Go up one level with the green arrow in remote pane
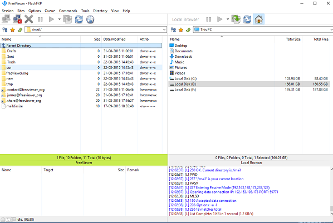The image size is (333, 223). pos(20,29)
